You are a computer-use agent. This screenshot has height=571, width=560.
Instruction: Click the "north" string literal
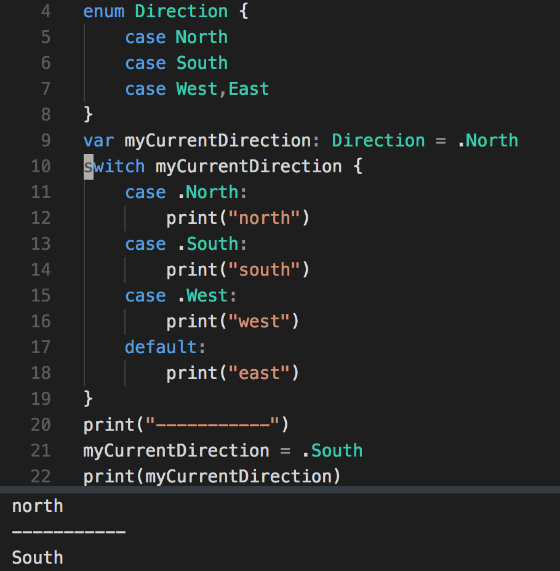pos(264,218)
